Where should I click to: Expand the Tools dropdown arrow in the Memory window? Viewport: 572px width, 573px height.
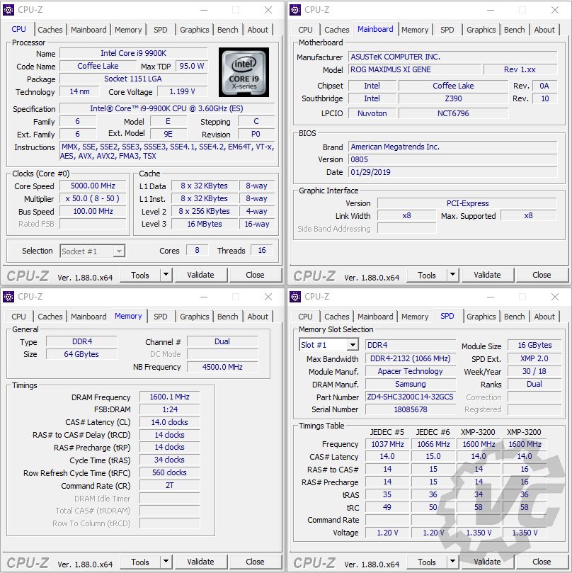coord(166,562)
